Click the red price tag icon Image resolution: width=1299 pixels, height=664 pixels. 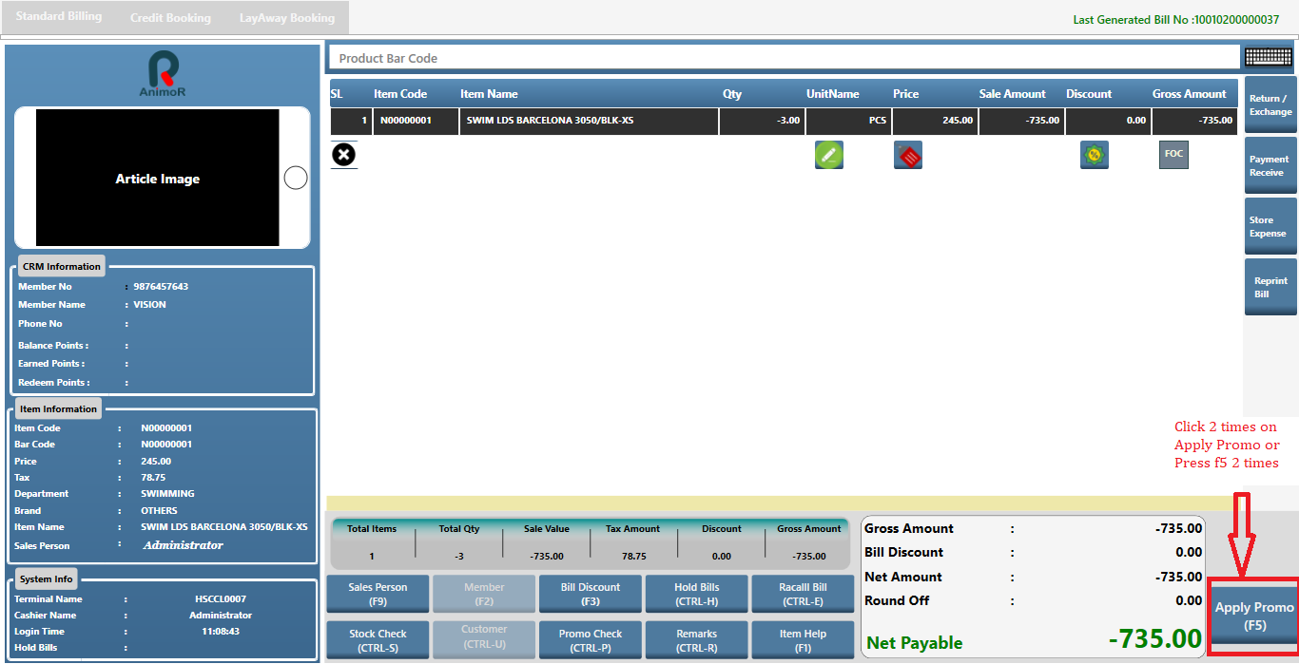[908, 155]
